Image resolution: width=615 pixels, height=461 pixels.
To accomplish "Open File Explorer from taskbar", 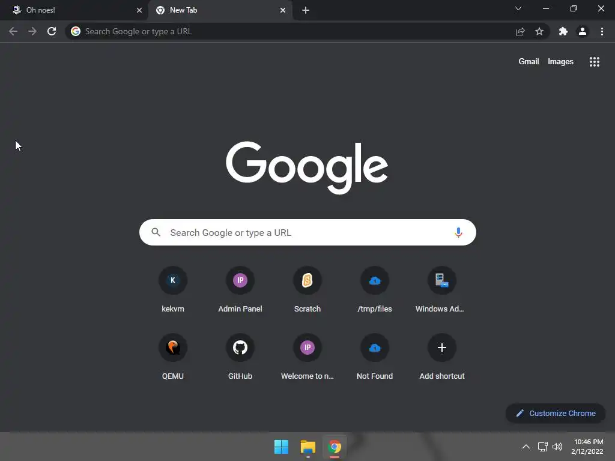I will pos(308,447).
